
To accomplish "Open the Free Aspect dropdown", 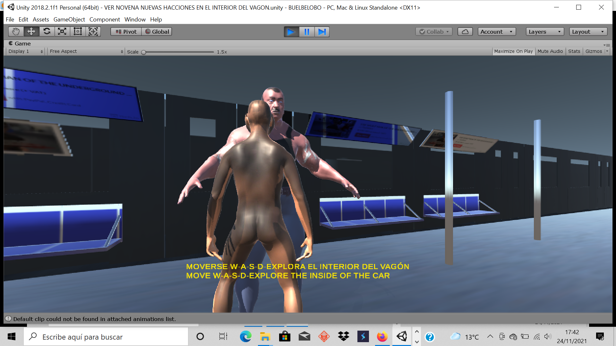I will coord(86,51).
